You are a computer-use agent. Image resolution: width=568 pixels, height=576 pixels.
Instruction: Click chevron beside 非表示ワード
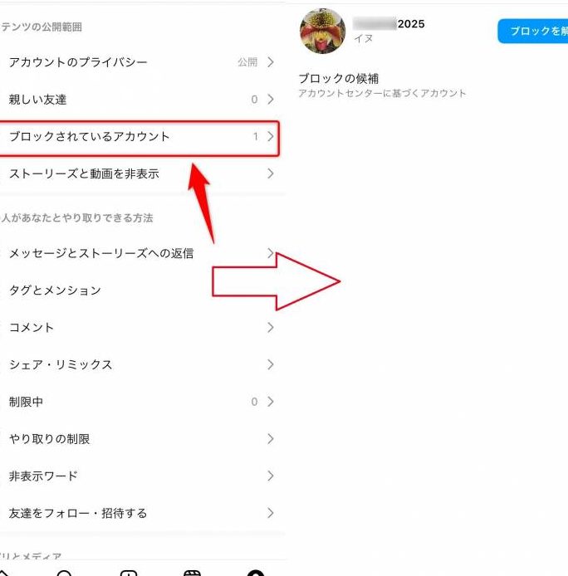click(x=271, y=476)
